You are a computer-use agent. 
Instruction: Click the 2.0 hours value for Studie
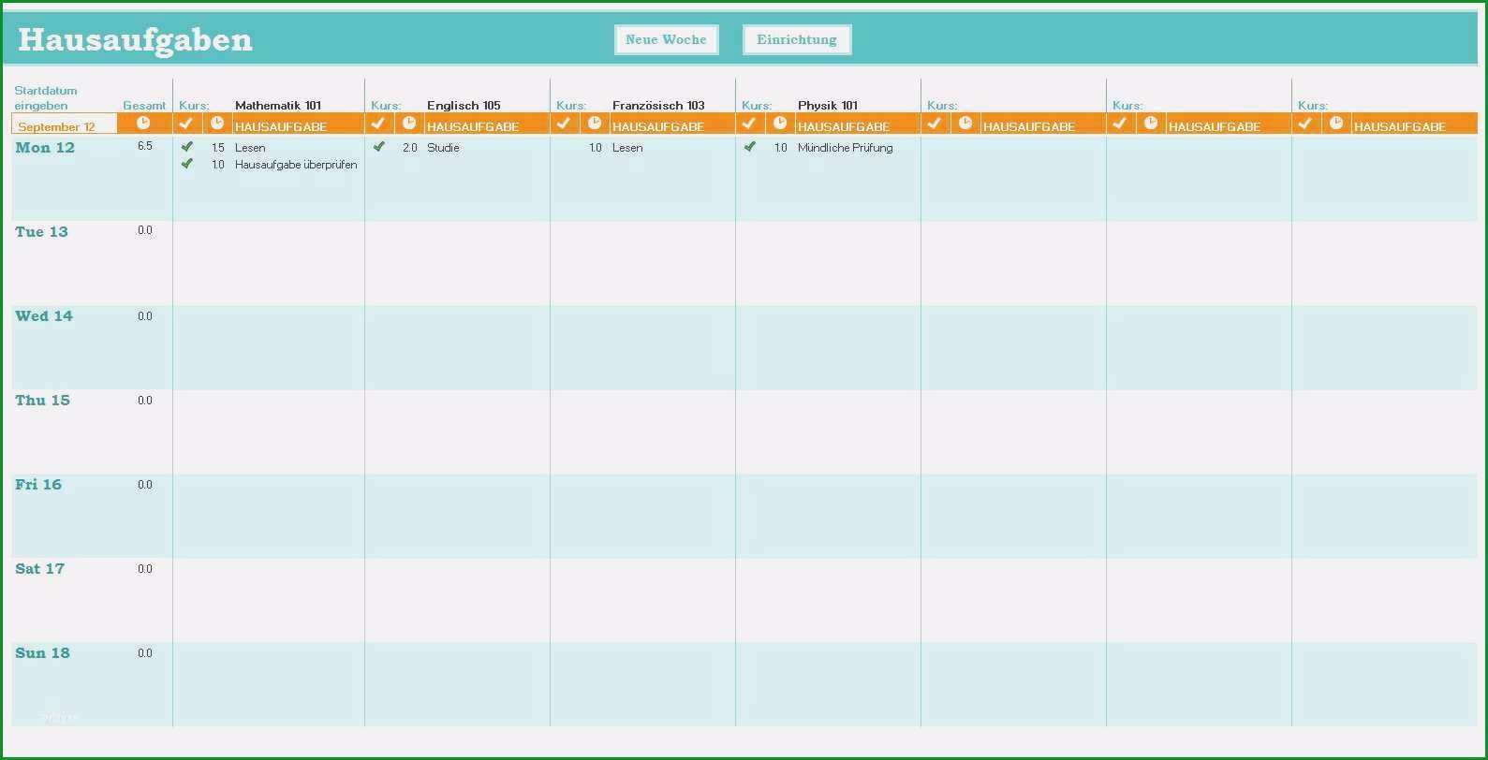410,148
